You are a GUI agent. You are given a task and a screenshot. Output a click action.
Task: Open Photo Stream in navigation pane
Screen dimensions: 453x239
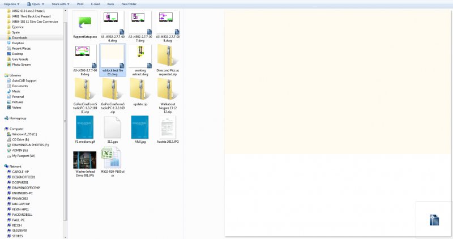point(21,65)
